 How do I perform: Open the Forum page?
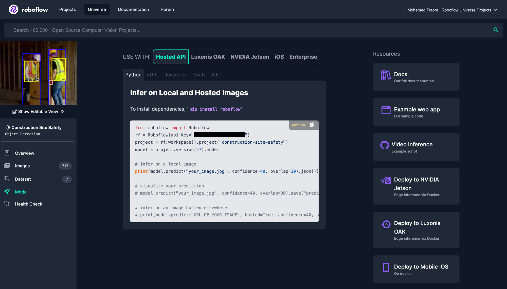[167, 9]
